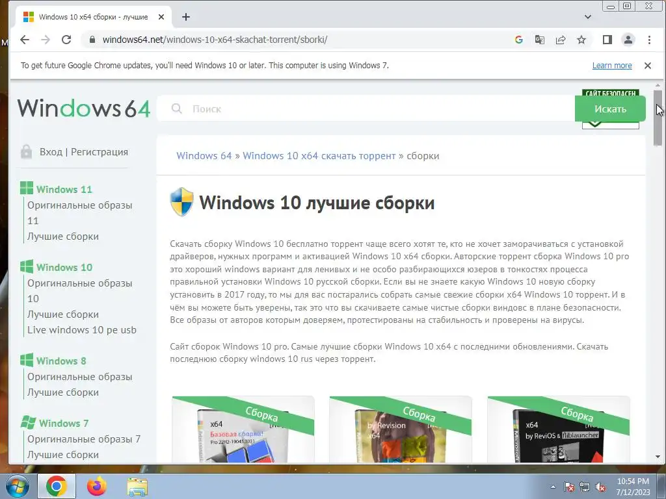Image resolution: width=666 pixels, height=499 pixels.
Task: Click the page vertical scrollbar thumb
Action: [658, 118]
